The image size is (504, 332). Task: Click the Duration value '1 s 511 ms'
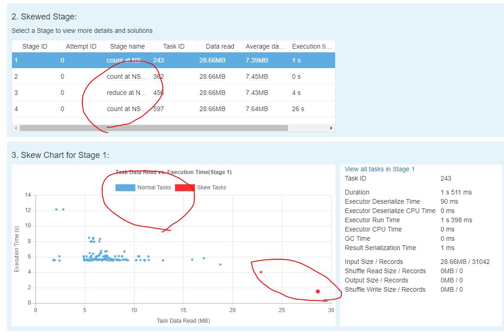point(456,192)
